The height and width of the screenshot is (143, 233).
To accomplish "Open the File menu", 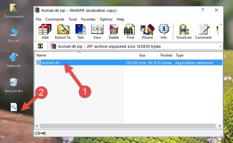I will point(38,19).
